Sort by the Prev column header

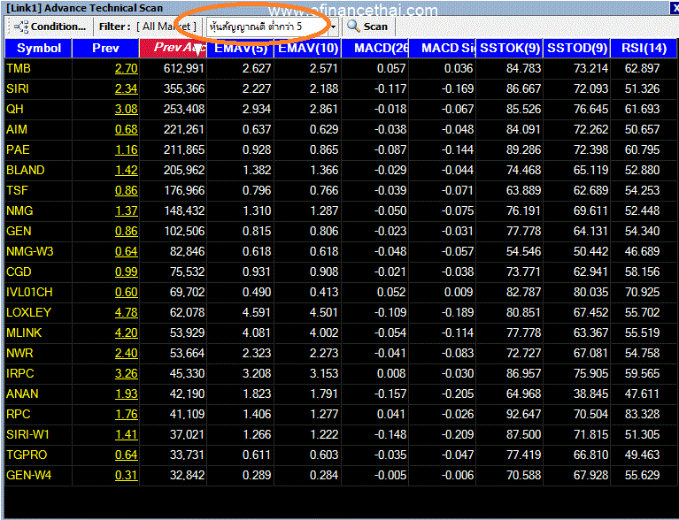pyautogui.click(x=105, y=48)
